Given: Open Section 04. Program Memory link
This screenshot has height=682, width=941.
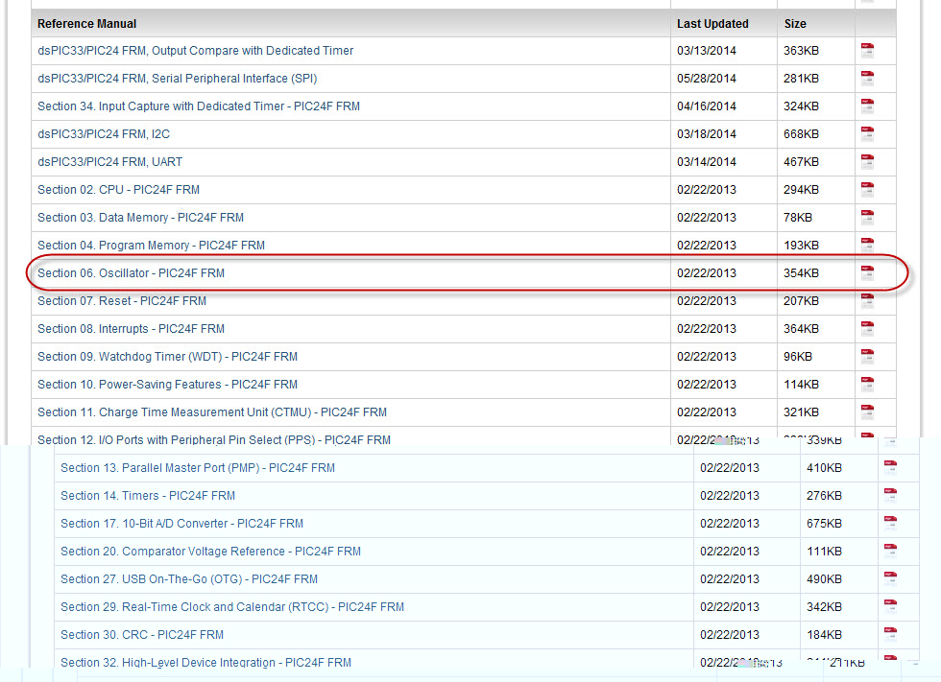Looking at the screenshot, I should click(151, 246).
